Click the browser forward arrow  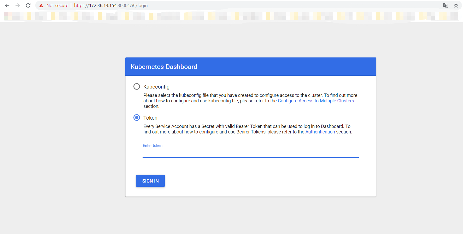17,5
